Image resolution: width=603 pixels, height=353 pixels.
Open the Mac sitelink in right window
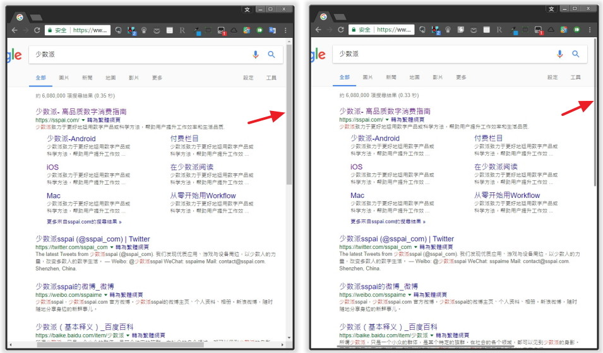[357, 195]
